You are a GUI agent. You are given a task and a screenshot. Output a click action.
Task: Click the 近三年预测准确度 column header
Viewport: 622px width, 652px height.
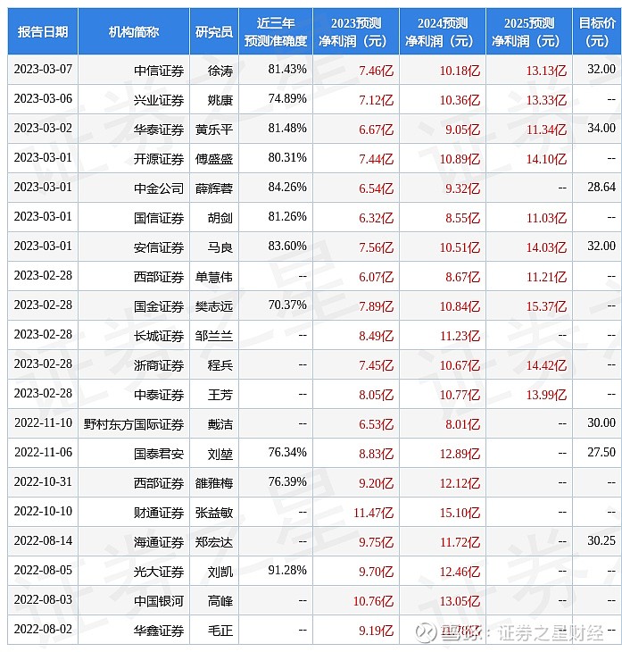pyautogui.click(x=276, y=31)
